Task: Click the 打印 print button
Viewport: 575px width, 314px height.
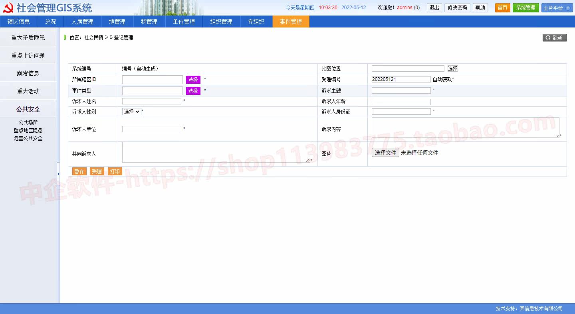Action: (x=115, y=171)
